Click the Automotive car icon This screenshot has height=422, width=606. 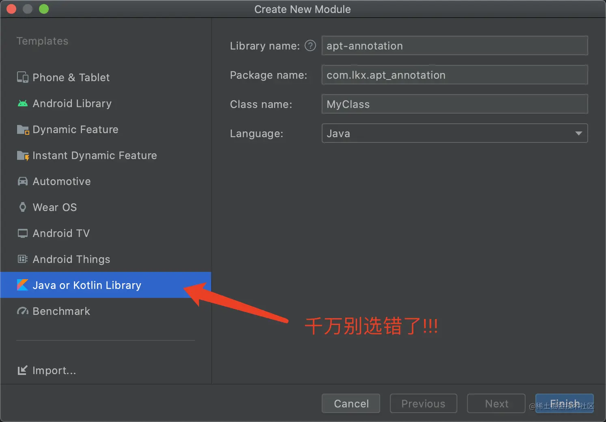[23, 181]
